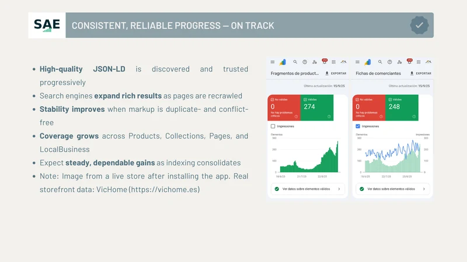Image resolution: width=467 pixels, height=262 pixels.
Task: Open hamburger menu in Fichas de comerciantes panel
Action: coord(357,62)
